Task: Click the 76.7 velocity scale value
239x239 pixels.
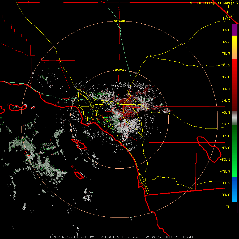Action: [226, 53]
